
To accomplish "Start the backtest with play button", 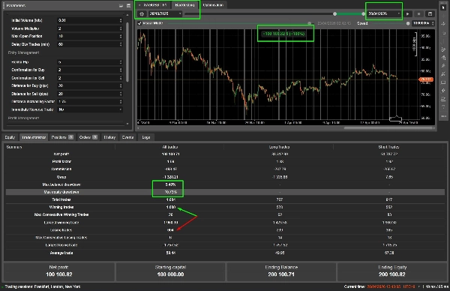I will click(408, 13).
